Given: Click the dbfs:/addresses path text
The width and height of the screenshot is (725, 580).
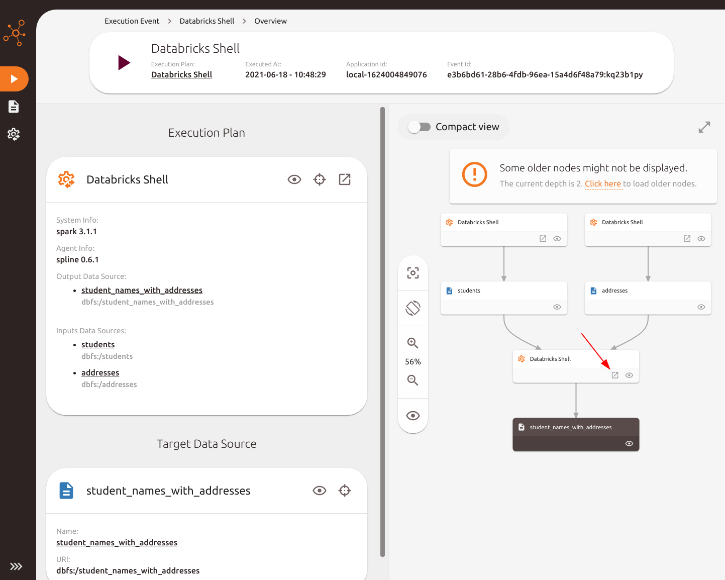Looking at the screenshot, I should click(x=109, y=384).
